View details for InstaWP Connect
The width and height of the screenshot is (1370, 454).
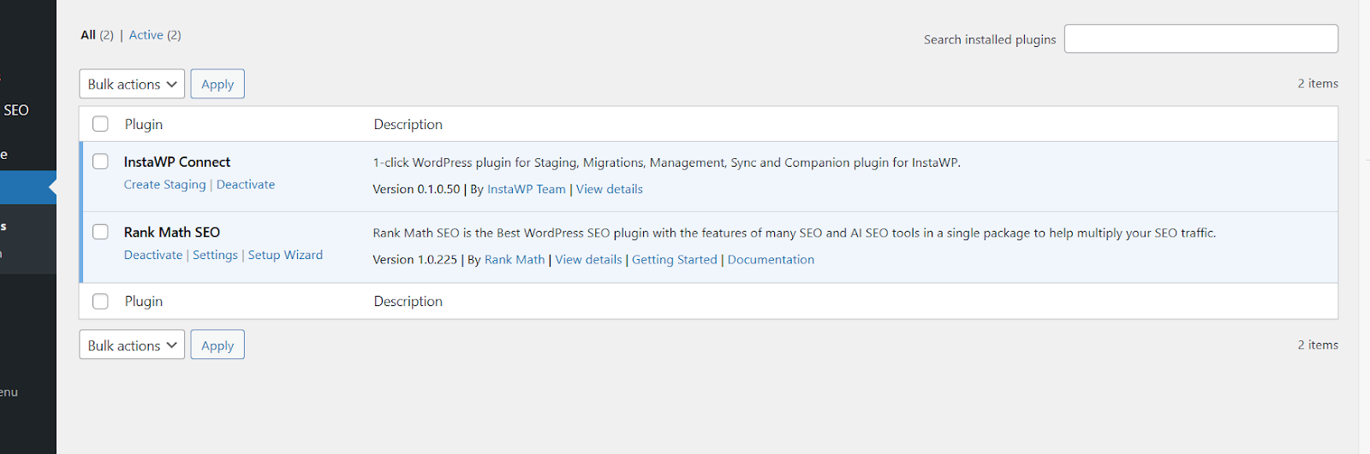pyautogui.click(x=609, y=189)
